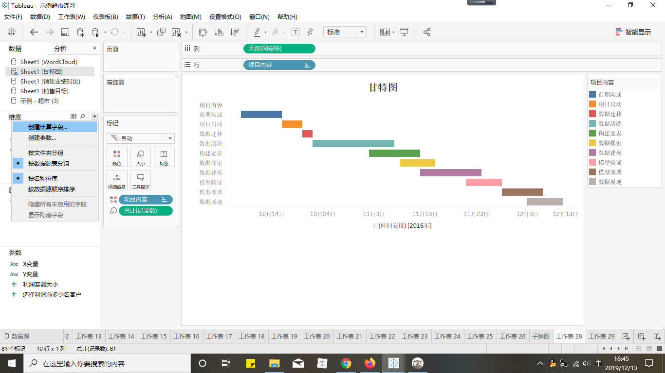Select the purple 数据建模 Gantt bar
This screenshot has width=665, height=373.
(x=451, y=172)
